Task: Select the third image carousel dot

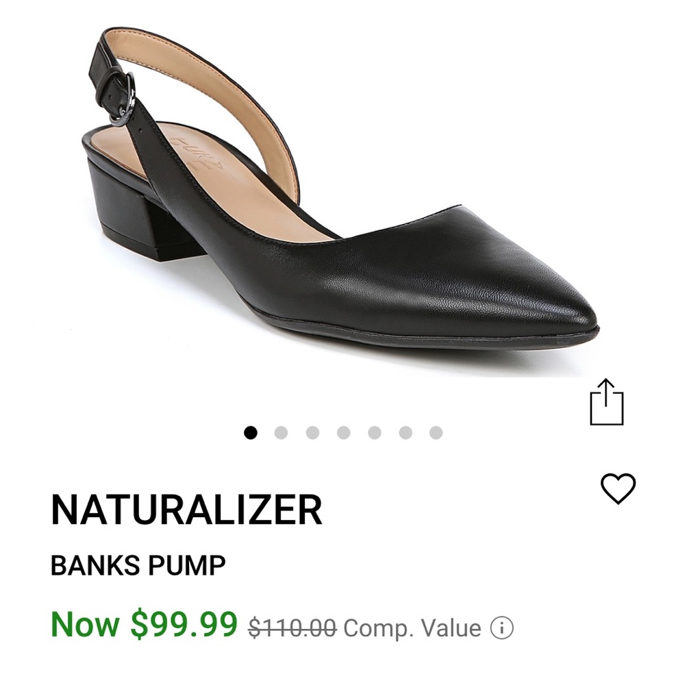Action: click(312, 432)
